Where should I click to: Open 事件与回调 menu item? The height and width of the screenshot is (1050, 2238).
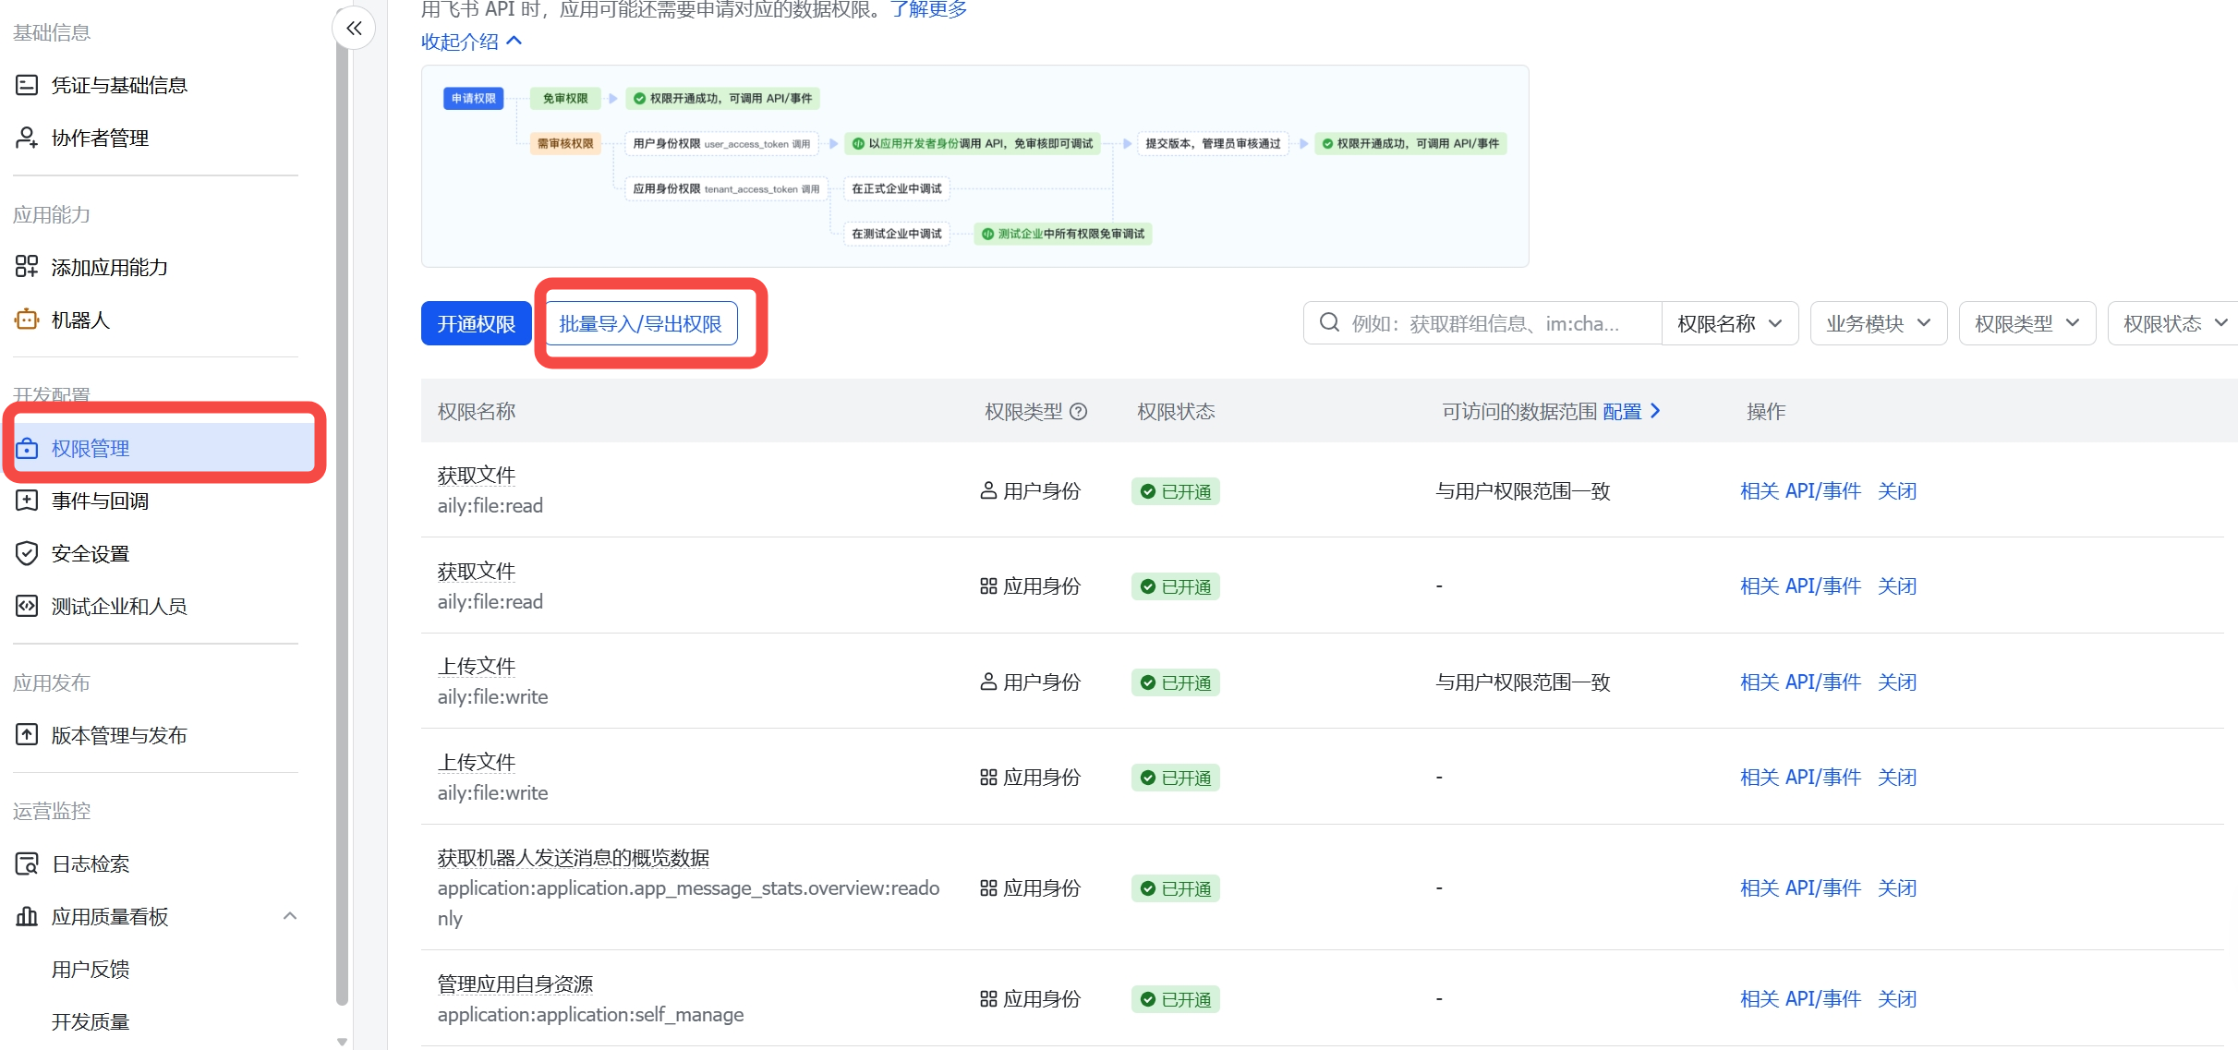coord(100,501)
